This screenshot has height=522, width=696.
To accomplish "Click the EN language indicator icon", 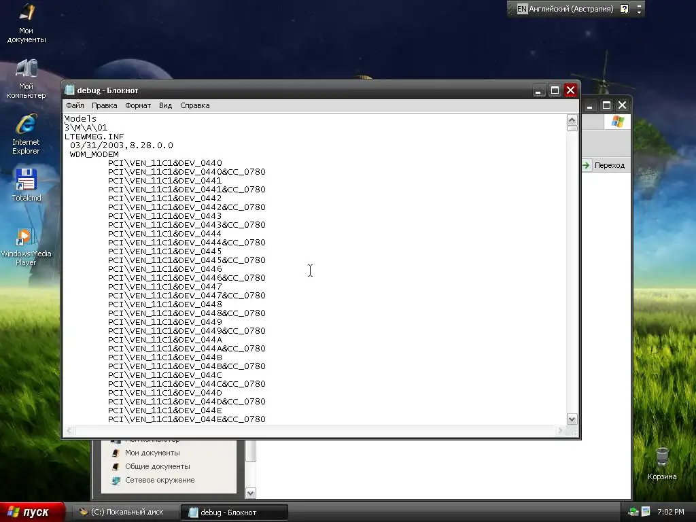I will (522, 9).
